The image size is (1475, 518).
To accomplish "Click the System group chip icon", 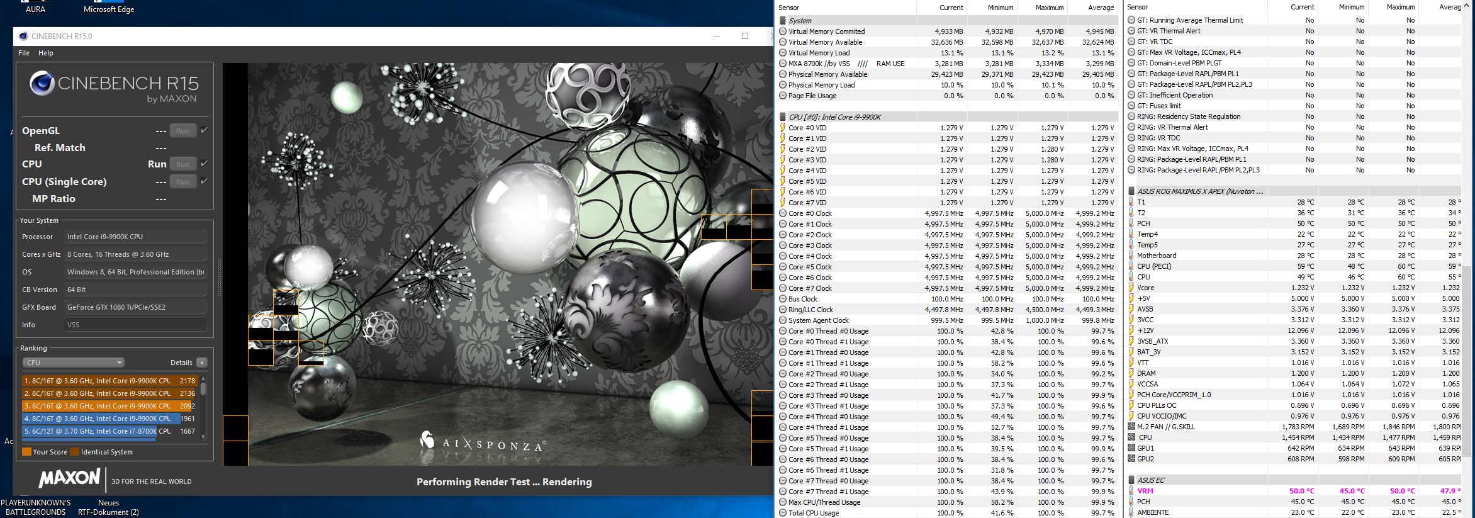I will pyautogui.click(x=783, y=21).
